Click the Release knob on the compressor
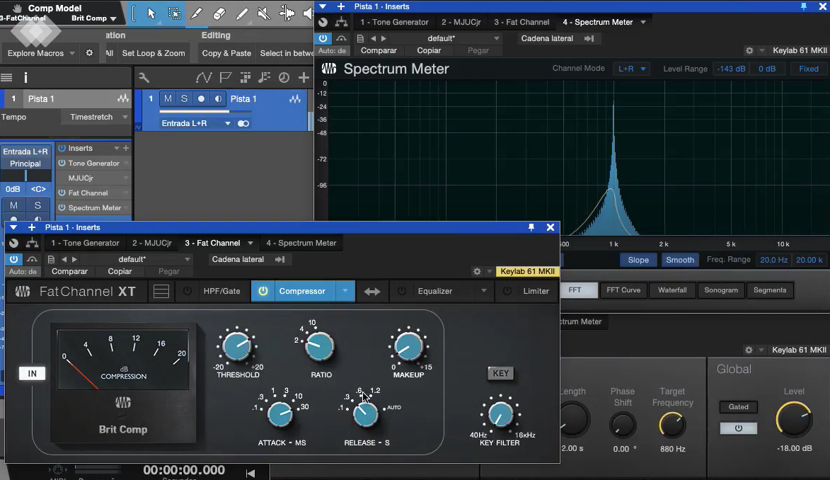 point(365,415)
